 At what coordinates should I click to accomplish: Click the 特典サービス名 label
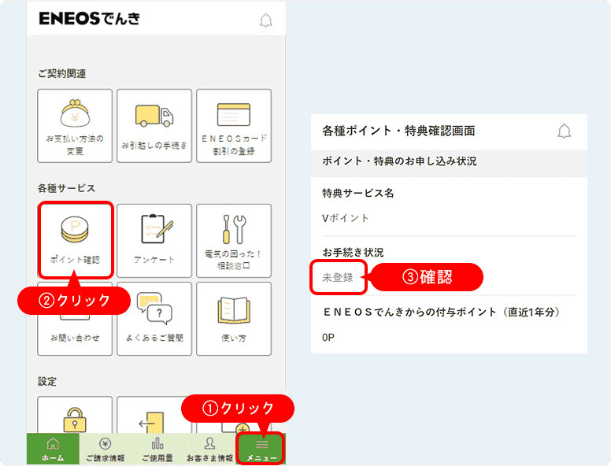357,193
